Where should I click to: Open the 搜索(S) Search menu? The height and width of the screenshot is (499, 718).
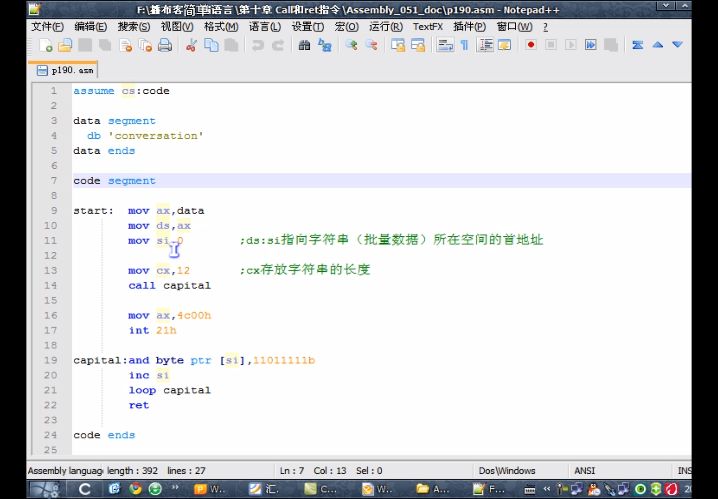point(134,27)
